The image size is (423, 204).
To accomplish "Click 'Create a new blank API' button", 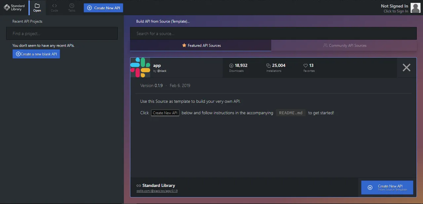I will pos(36,54).
